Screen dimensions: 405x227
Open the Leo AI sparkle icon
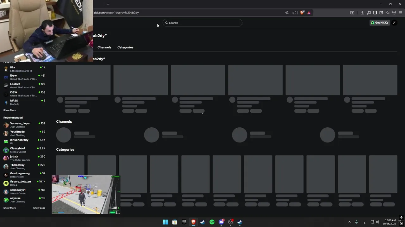[x=388, y=13]
